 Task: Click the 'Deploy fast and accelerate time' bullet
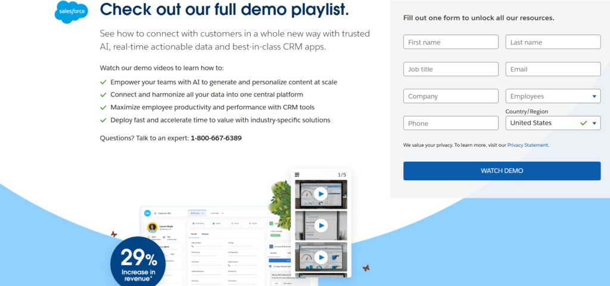[x=215, y=120]
